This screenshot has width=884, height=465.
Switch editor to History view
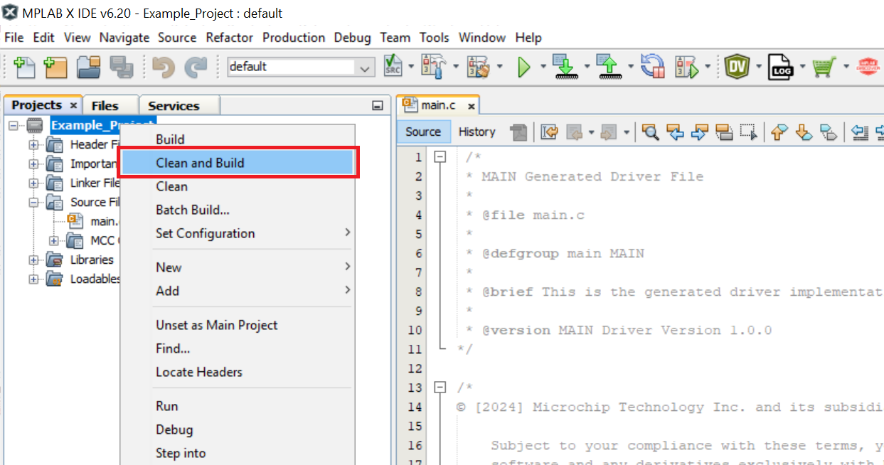coord(477,132)
